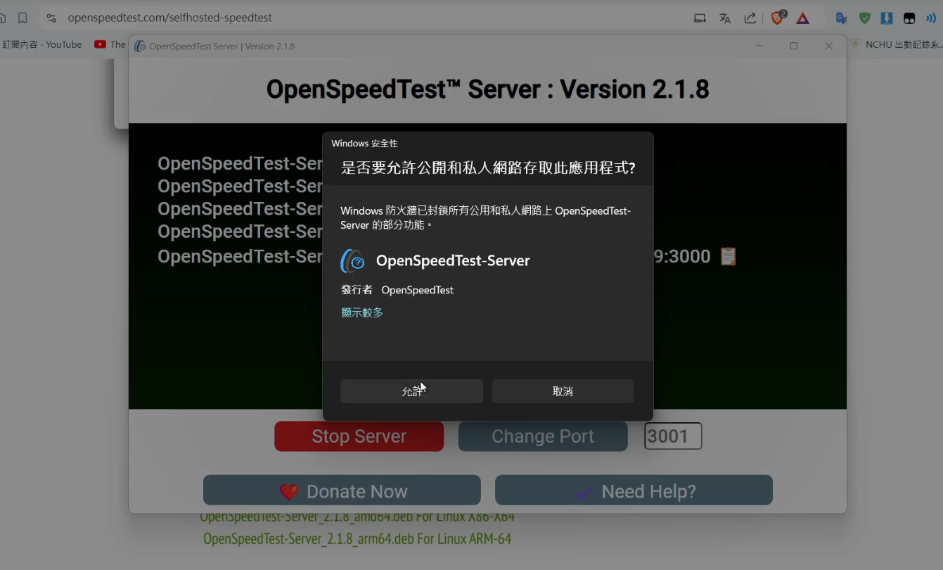
Task: Click the blue download arrow extension icon
Action: (x=887, y=18)
